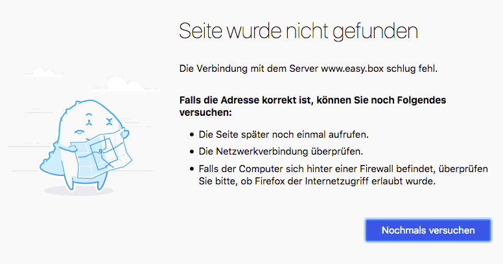Click the first bullet point dot

tap(192, 135)
